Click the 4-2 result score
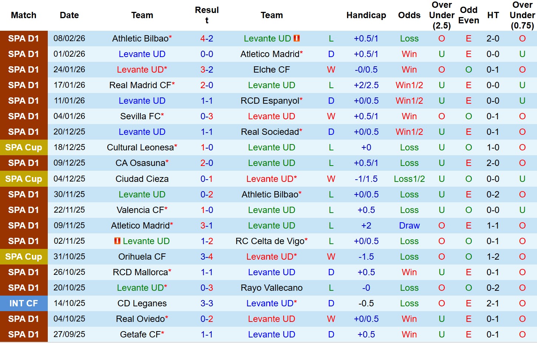 point(207,39)
